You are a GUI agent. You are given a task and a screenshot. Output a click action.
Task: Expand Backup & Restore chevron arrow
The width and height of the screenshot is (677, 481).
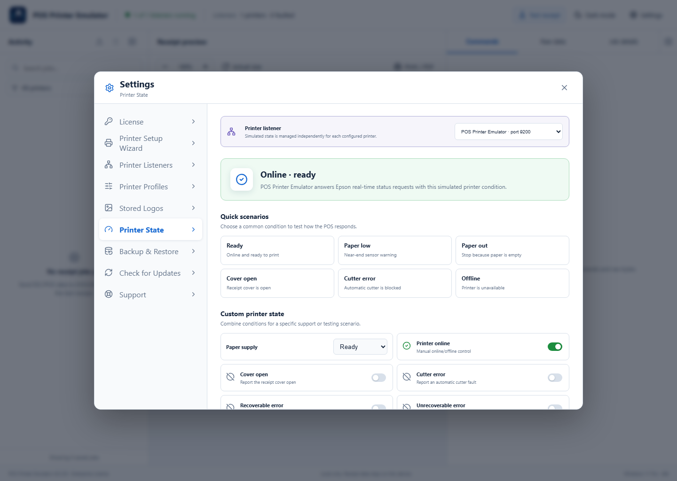click(193, 251)
